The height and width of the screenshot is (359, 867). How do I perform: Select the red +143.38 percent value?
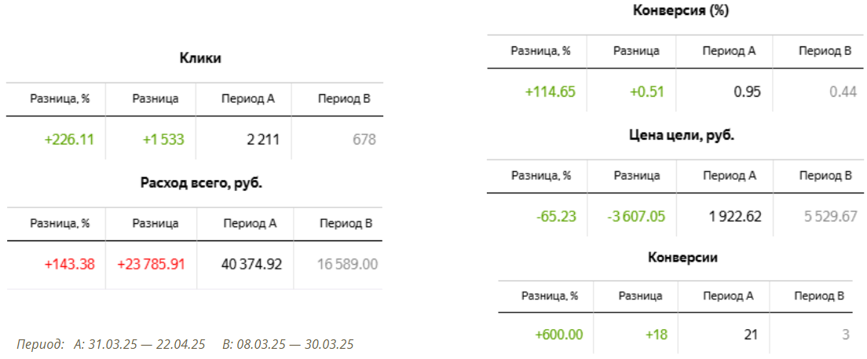click(x=69, y=264)
